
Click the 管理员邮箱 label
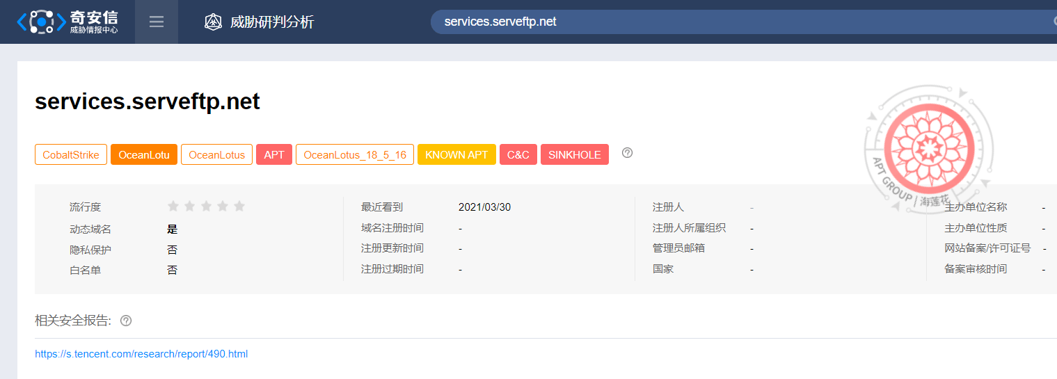tap(678, 248)
